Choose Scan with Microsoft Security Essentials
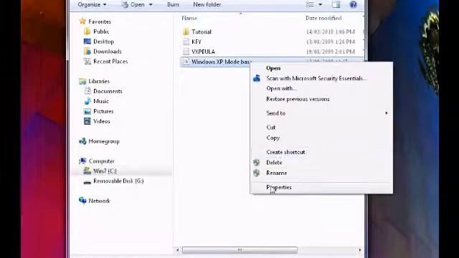 point(316,78)
